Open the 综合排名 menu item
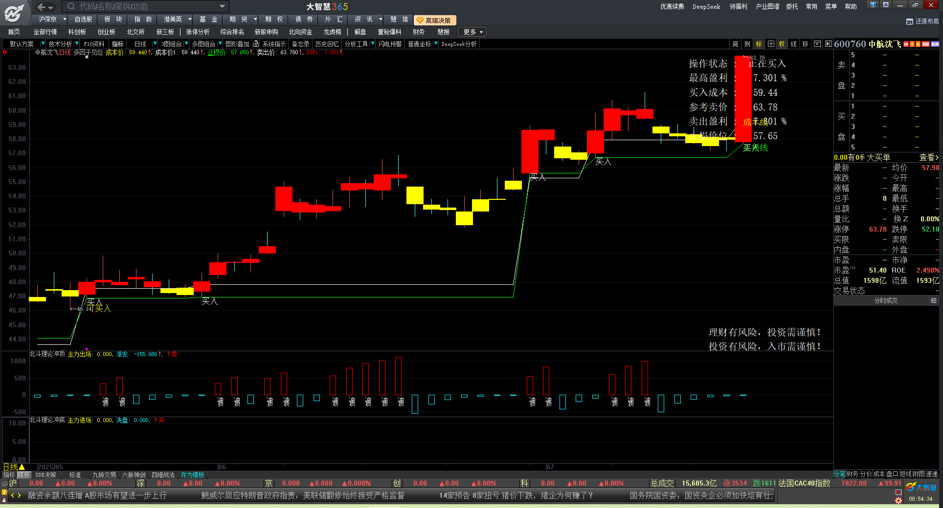This screenshot has height=508, width=943. point(232,32)
